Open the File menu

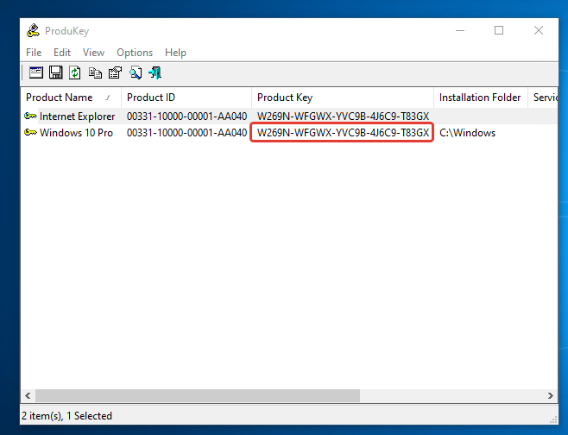coord(34,53)
